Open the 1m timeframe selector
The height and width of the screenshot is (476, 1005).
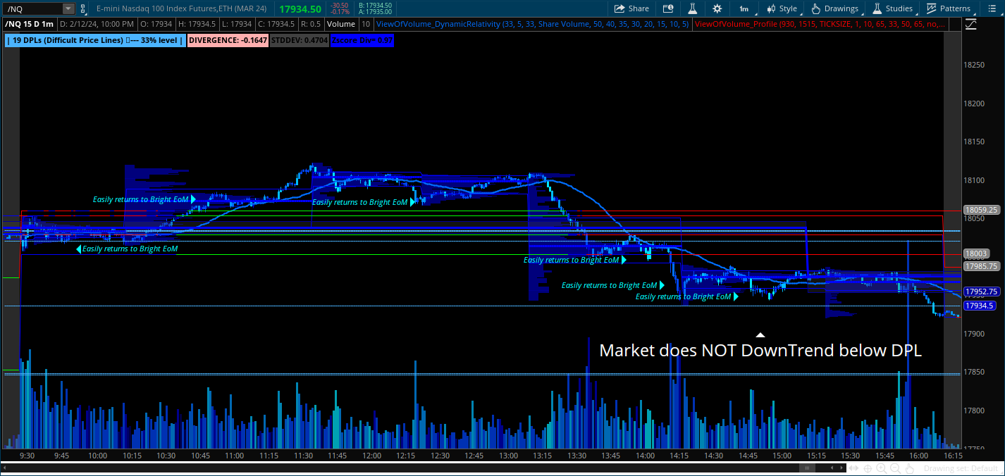pyautogui.click(x=744, y=8)
